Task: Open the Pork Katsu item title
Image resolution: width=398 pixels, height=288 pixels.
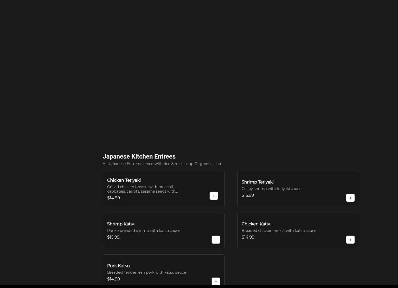Action: [x=118, y=266]
